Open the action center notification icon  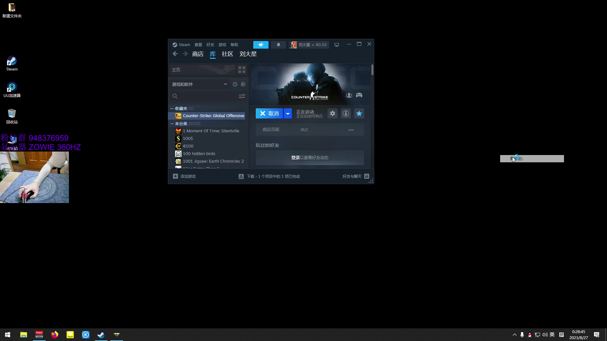click(597, 335)
